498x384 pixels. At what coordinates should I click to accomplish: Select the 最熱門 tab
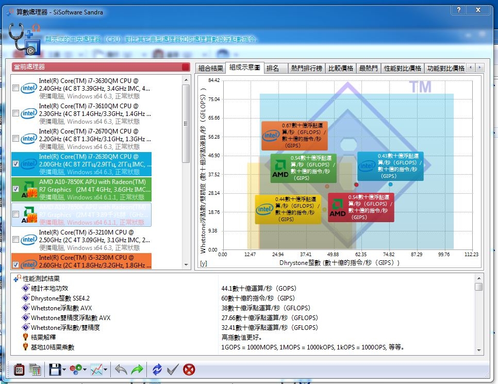click(x=369, y=68)
